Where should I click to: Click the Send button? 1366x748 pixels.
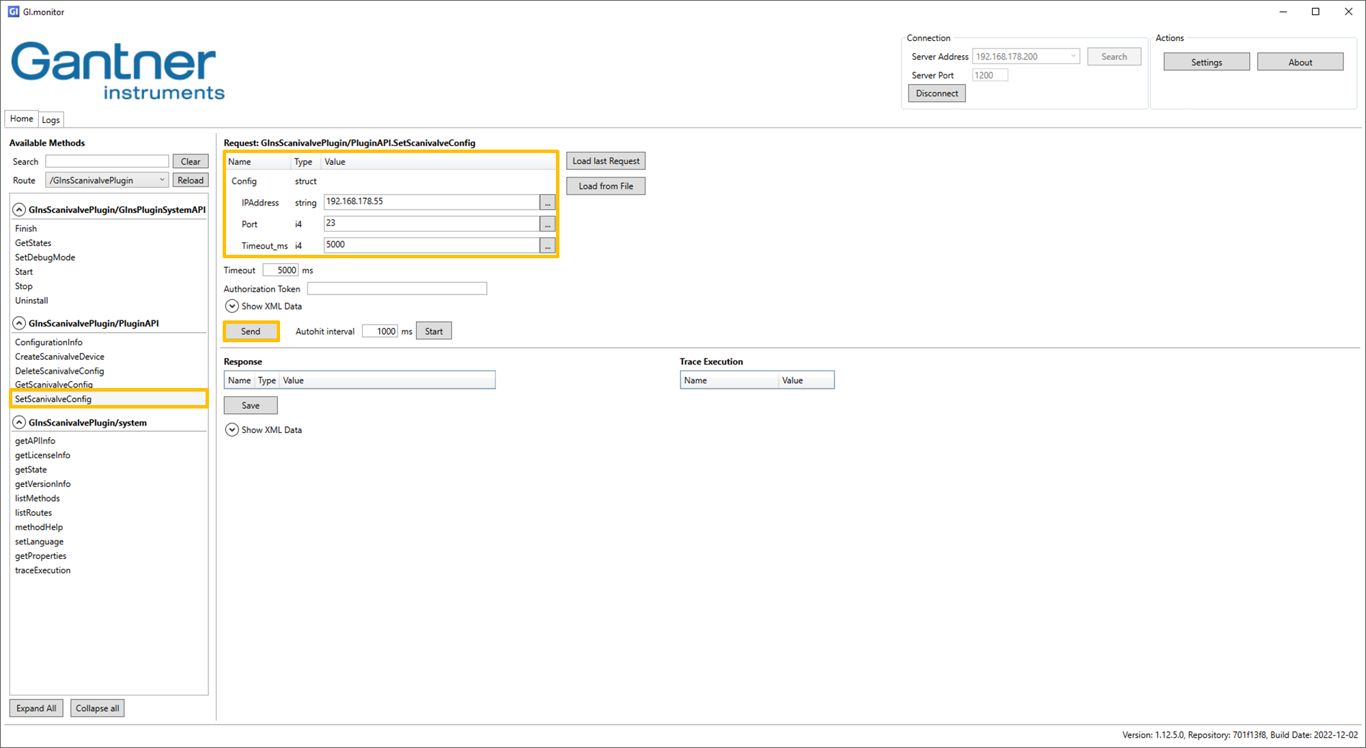pyautogui.click(x=251, y=331)
